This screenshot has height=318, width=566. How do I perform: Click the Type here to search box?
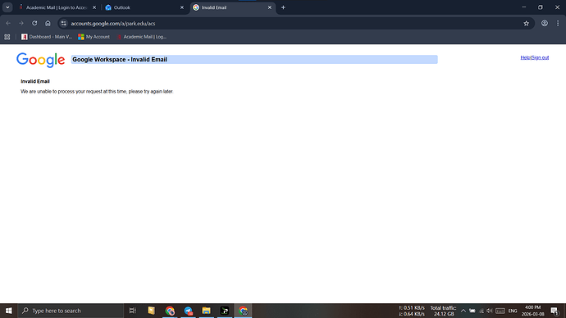coord(71,311)
